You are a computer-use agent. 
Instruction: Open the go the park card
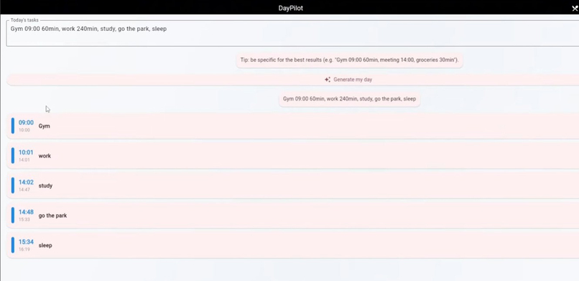coord(293,216)
